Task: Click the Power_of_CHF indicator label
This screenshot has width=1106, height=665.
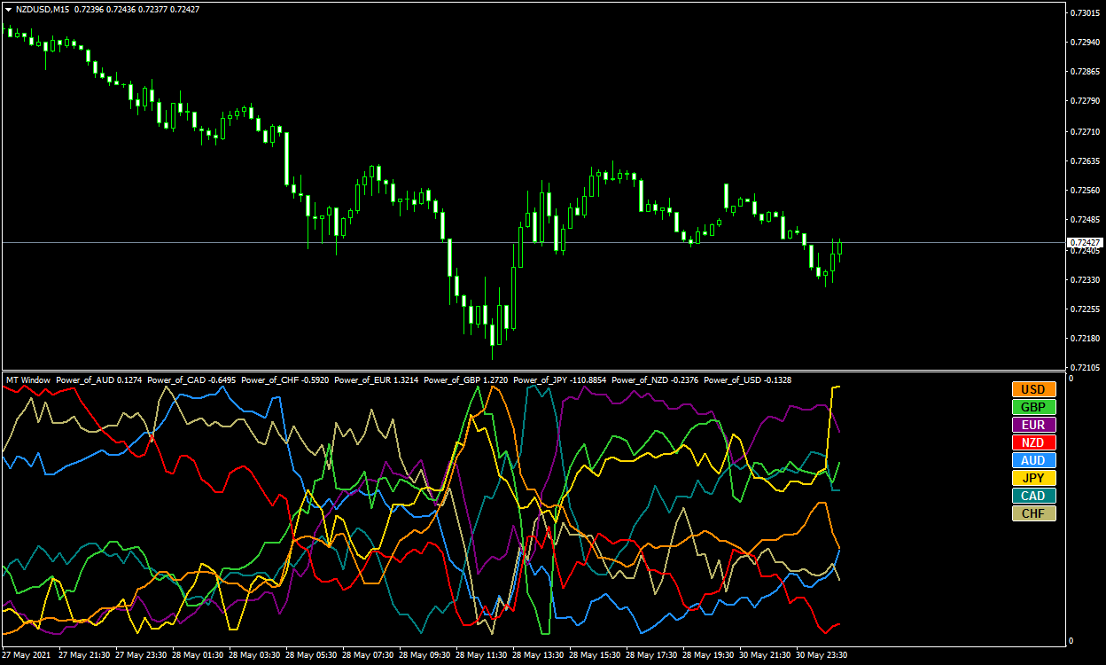Action: 282,379
